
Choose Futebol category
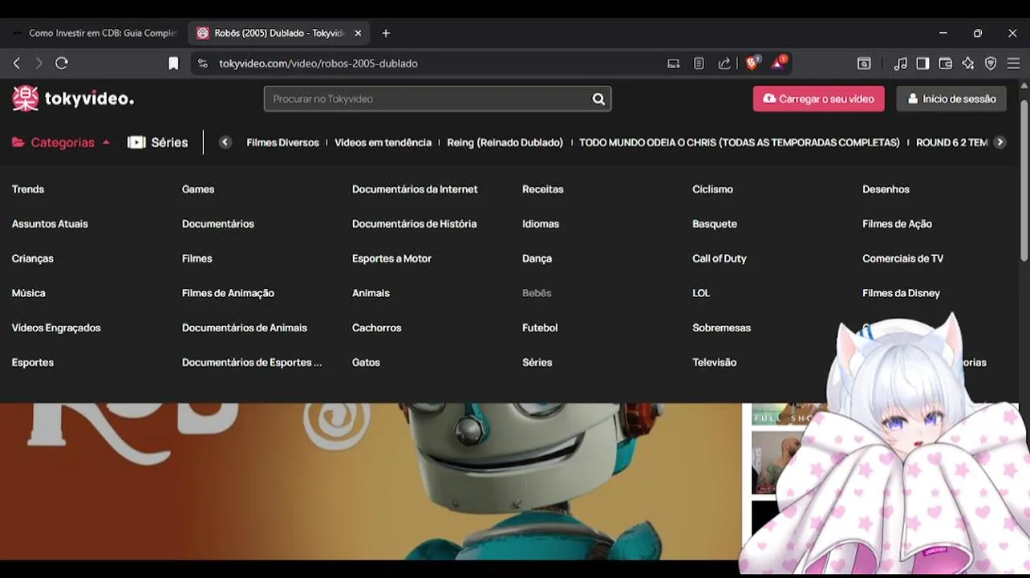[x=540, y=328]
